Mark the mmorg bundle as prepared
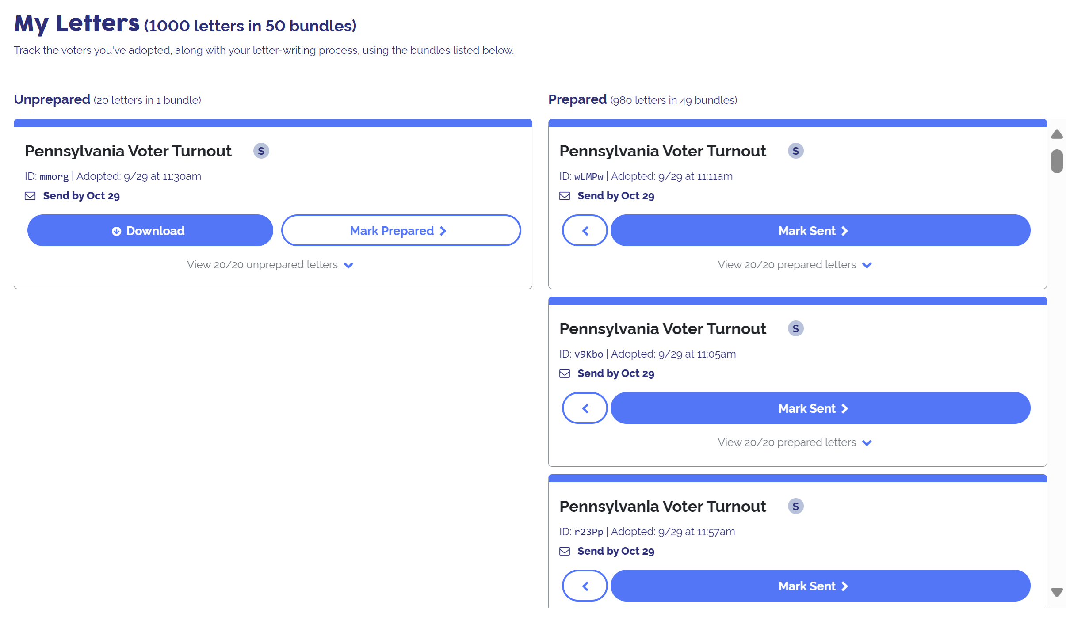1066x636 pixels. (401, 231)
